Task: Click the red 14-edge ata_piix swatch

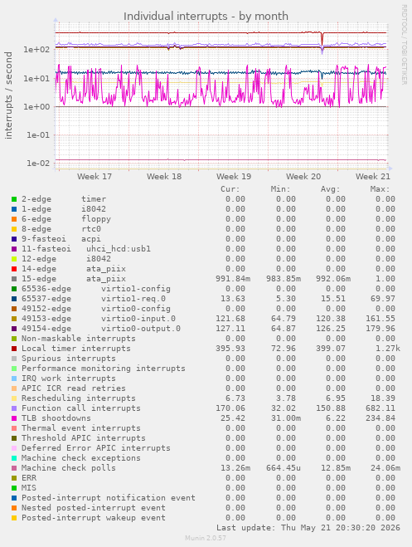Action: (x=14, y=269)
